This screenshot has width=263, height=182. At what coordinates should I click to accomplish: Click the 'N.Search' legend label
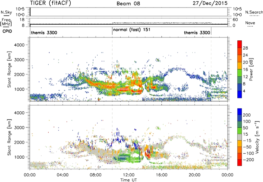254,12
